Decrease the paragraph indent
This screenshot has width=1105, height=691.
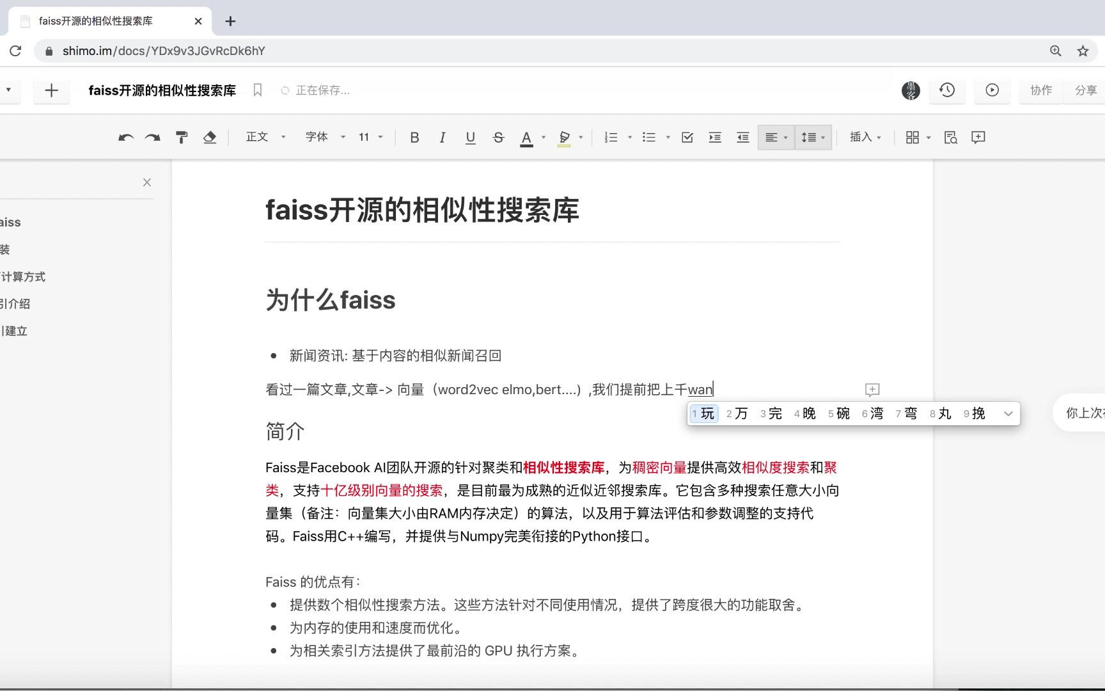tap(742, 138)
